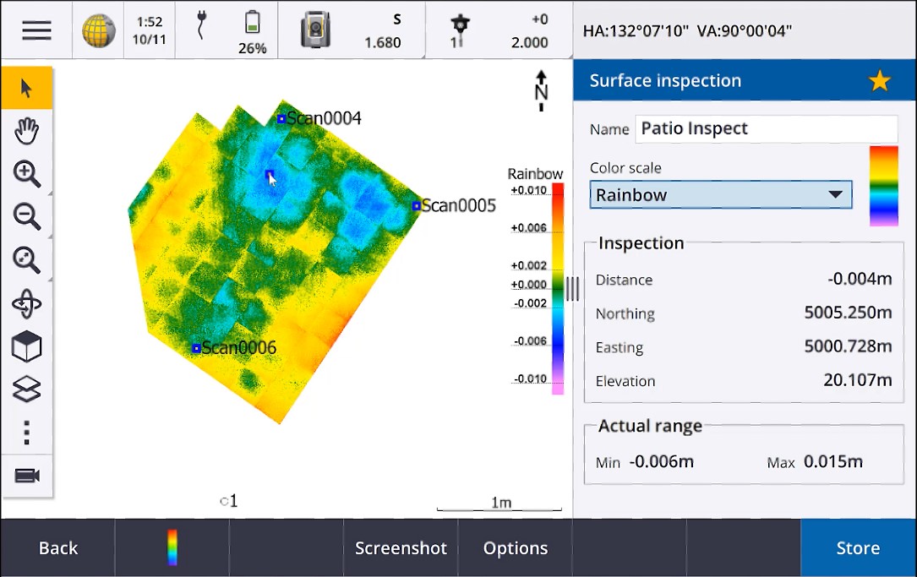The width and height of the screenshot is (917, 577).
Task: Open the predefined view cube
Action: coord(26,346)
